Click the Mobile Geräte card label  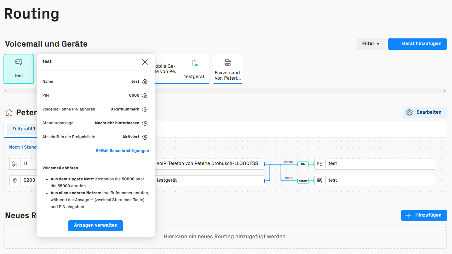click(x=166, y=69)
